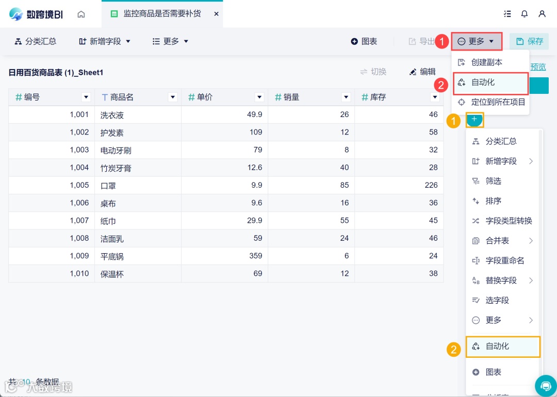Click 分类汇总 in the top toolbar
This screenshot has height=397, width=557.
35,41
